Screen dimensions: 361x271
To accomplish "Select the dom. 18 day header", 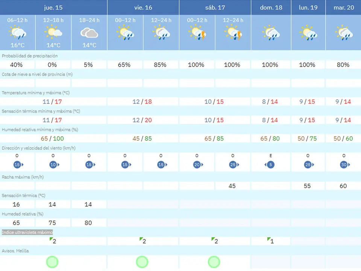I will pyautogui.click(x=271, y=8).
